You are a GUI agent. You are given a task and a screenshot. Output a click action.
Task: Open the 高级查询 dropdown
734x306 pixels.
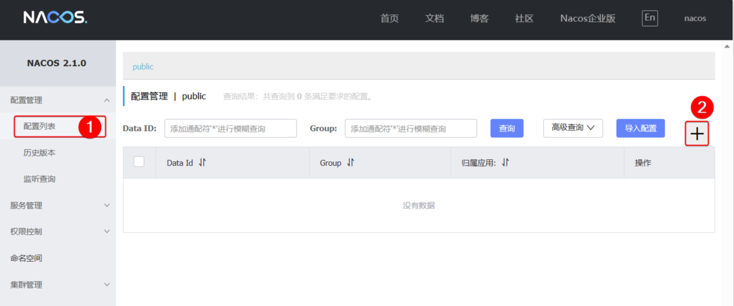[x=573, y=128]
